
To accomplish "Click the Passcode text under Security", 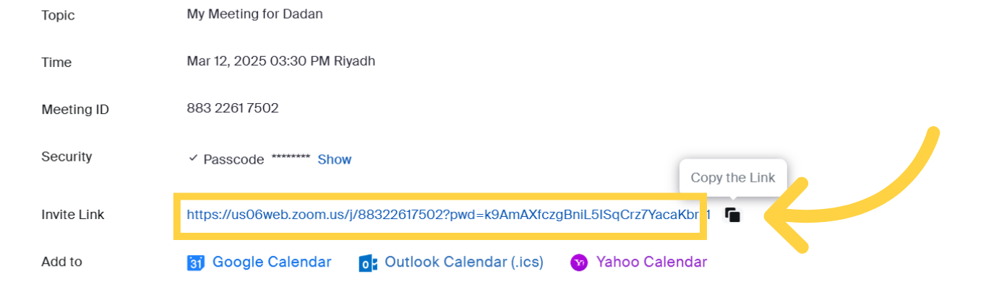I will [233, 159].
